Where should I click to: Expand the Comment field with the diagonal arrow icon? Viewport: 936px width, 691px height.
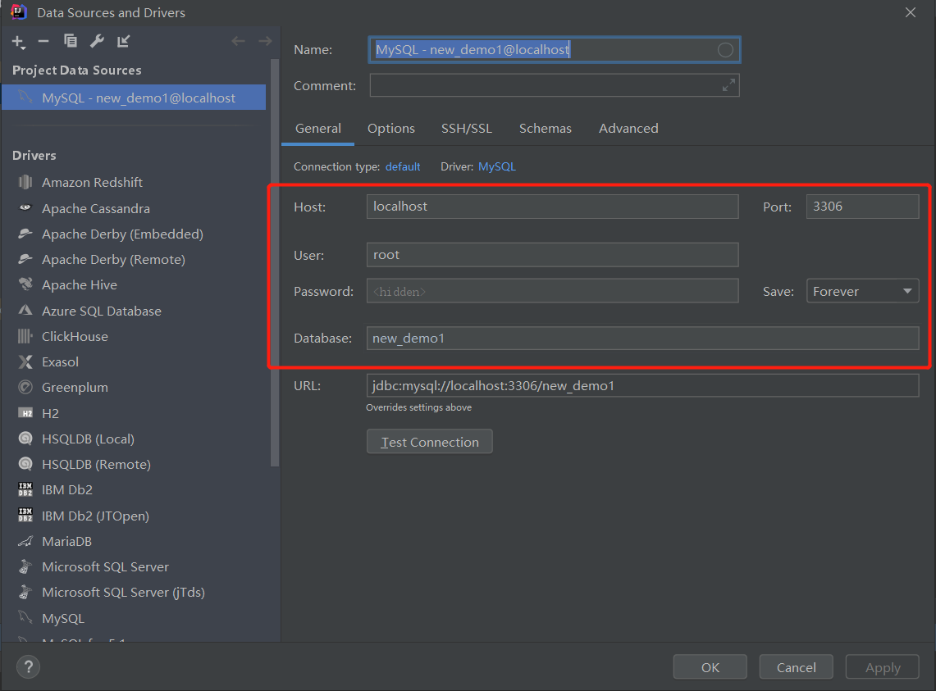728,84
